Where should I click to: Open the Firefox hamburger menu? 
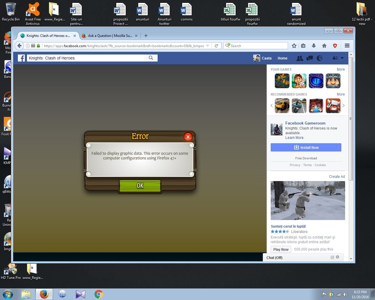coord(347,46)
